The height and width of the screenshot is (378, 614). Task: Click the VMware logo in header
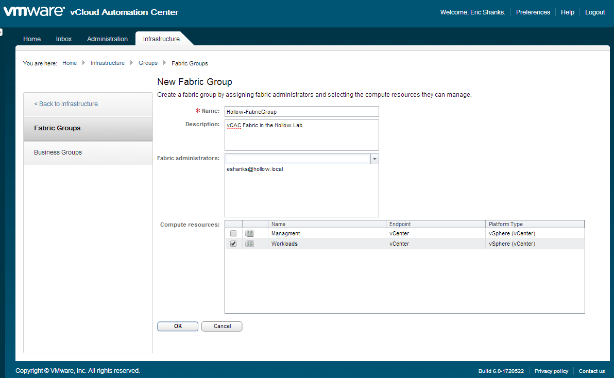pyautogui.click(x=34, y=12)
